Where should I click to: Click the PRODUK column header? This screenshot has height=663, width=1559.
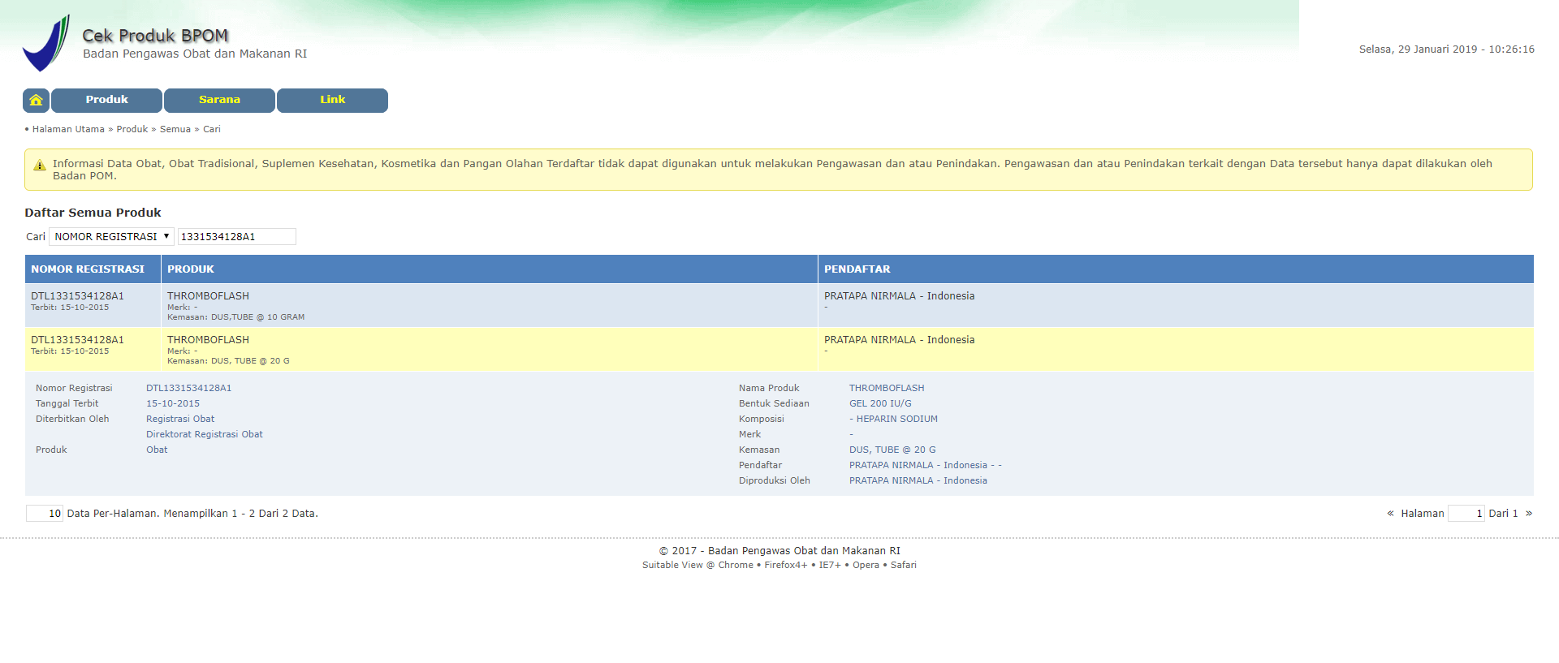[x=490, y=269]
